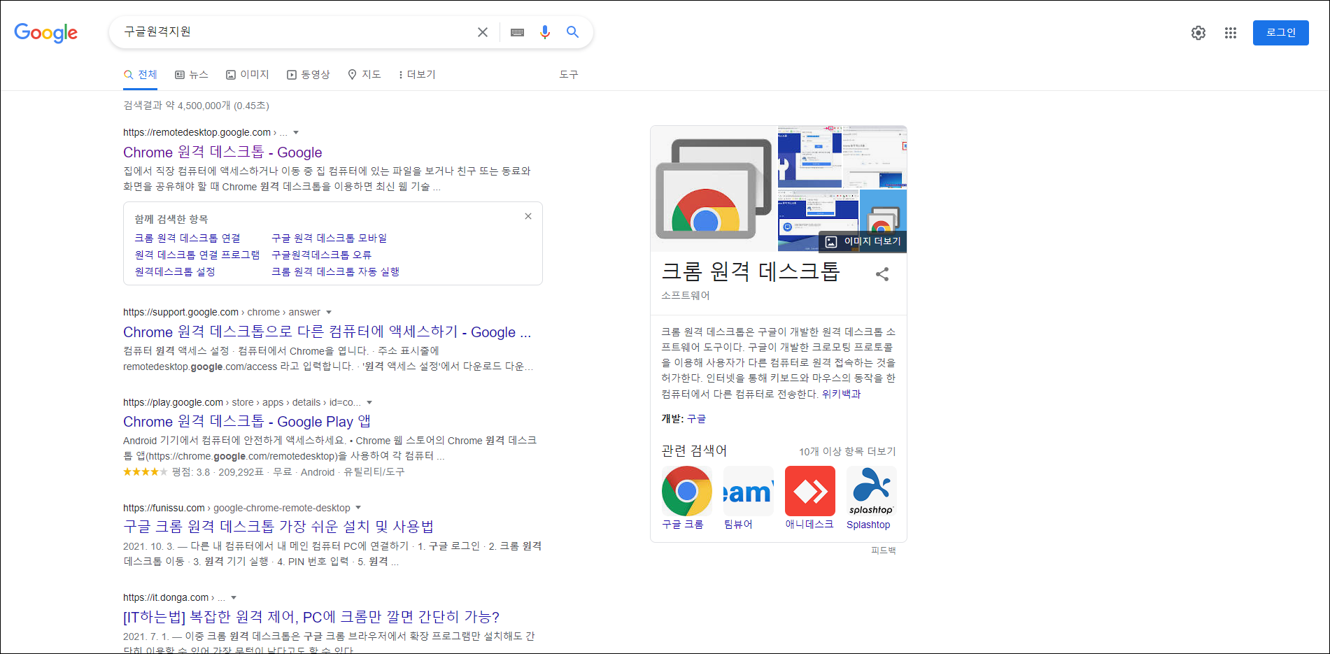
Task: Open the 위키백과 source link
Action: [x=841, y=394]
